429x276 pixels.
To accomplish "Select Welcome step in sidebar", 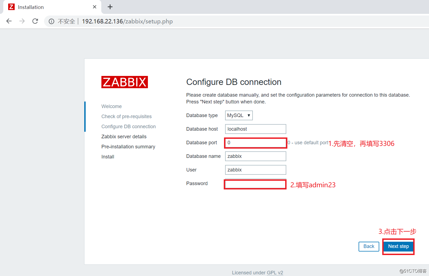I will tap(111, 106).
